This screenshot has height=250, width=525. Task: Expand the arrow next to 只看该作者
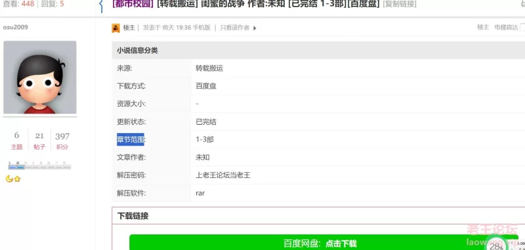point(255,28)
